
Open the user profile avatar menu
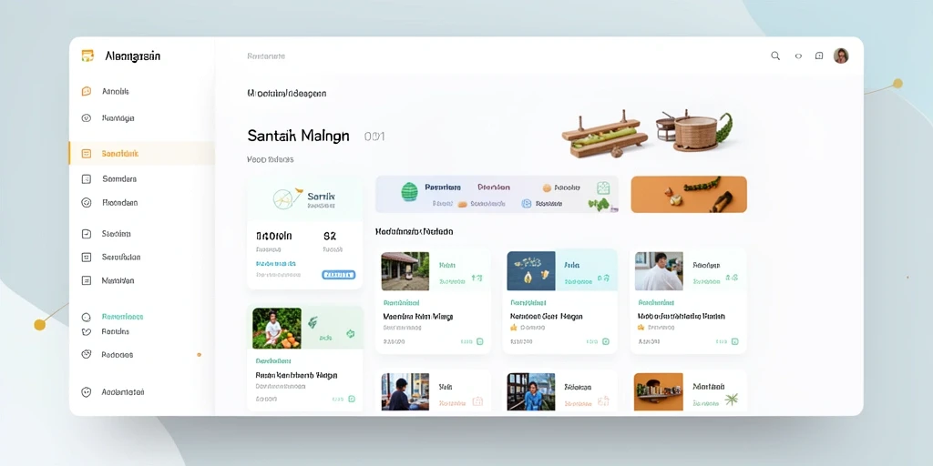pyautogui.click(x=841, y=56)
